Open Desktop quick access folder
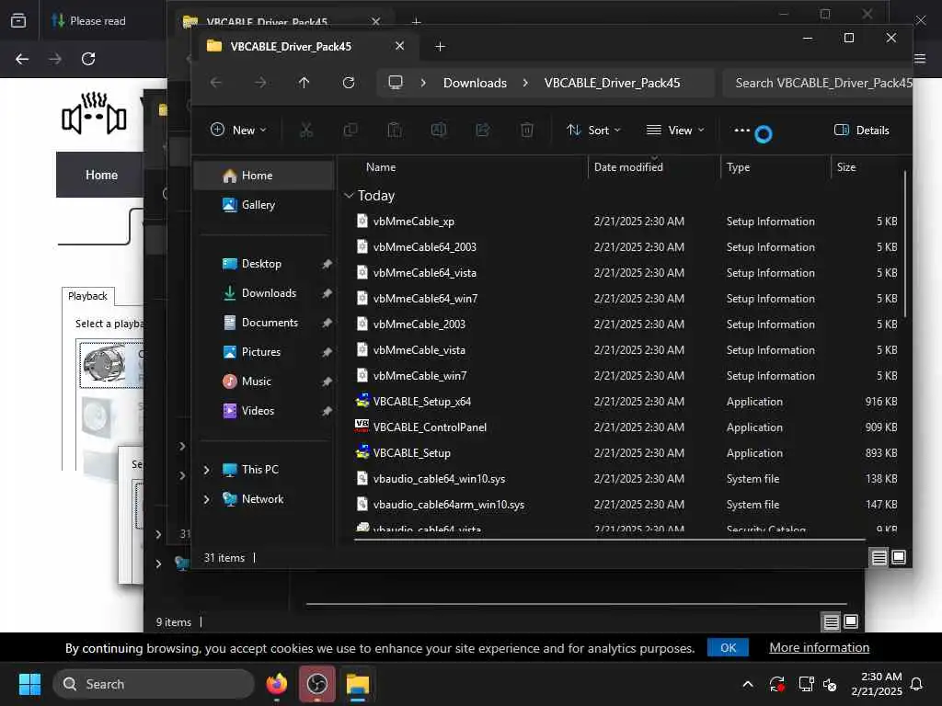 point(263,264)
